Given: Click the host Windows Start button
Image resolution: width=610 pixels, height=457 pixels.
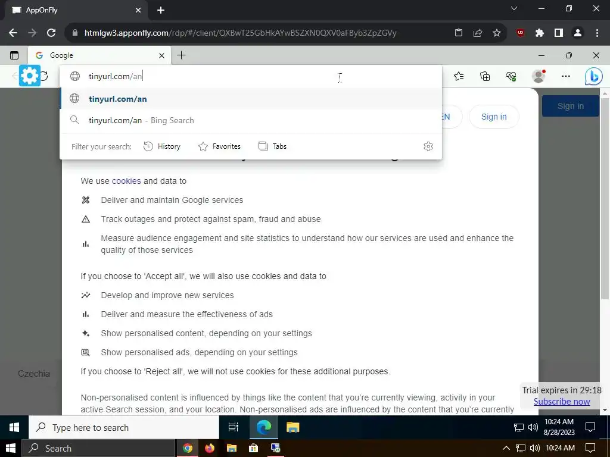Looking at the screenshot, I should pyautogui.click(x=11, y=448).
